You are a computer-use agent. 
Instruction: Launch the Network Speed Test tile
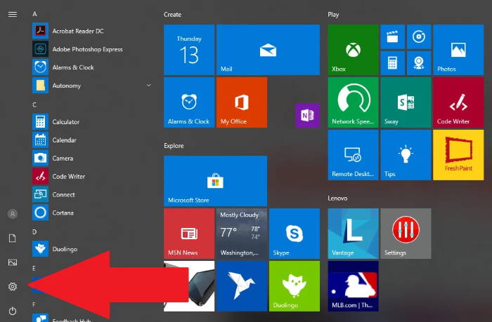point(353,102)
